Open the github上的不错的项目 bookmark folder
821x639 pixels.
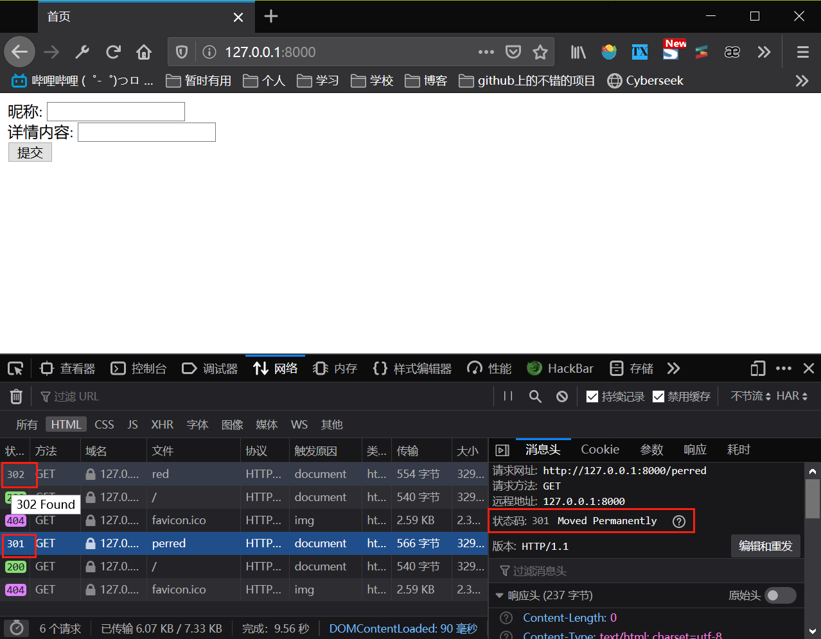pyautogui.click(x=527, y=81)
